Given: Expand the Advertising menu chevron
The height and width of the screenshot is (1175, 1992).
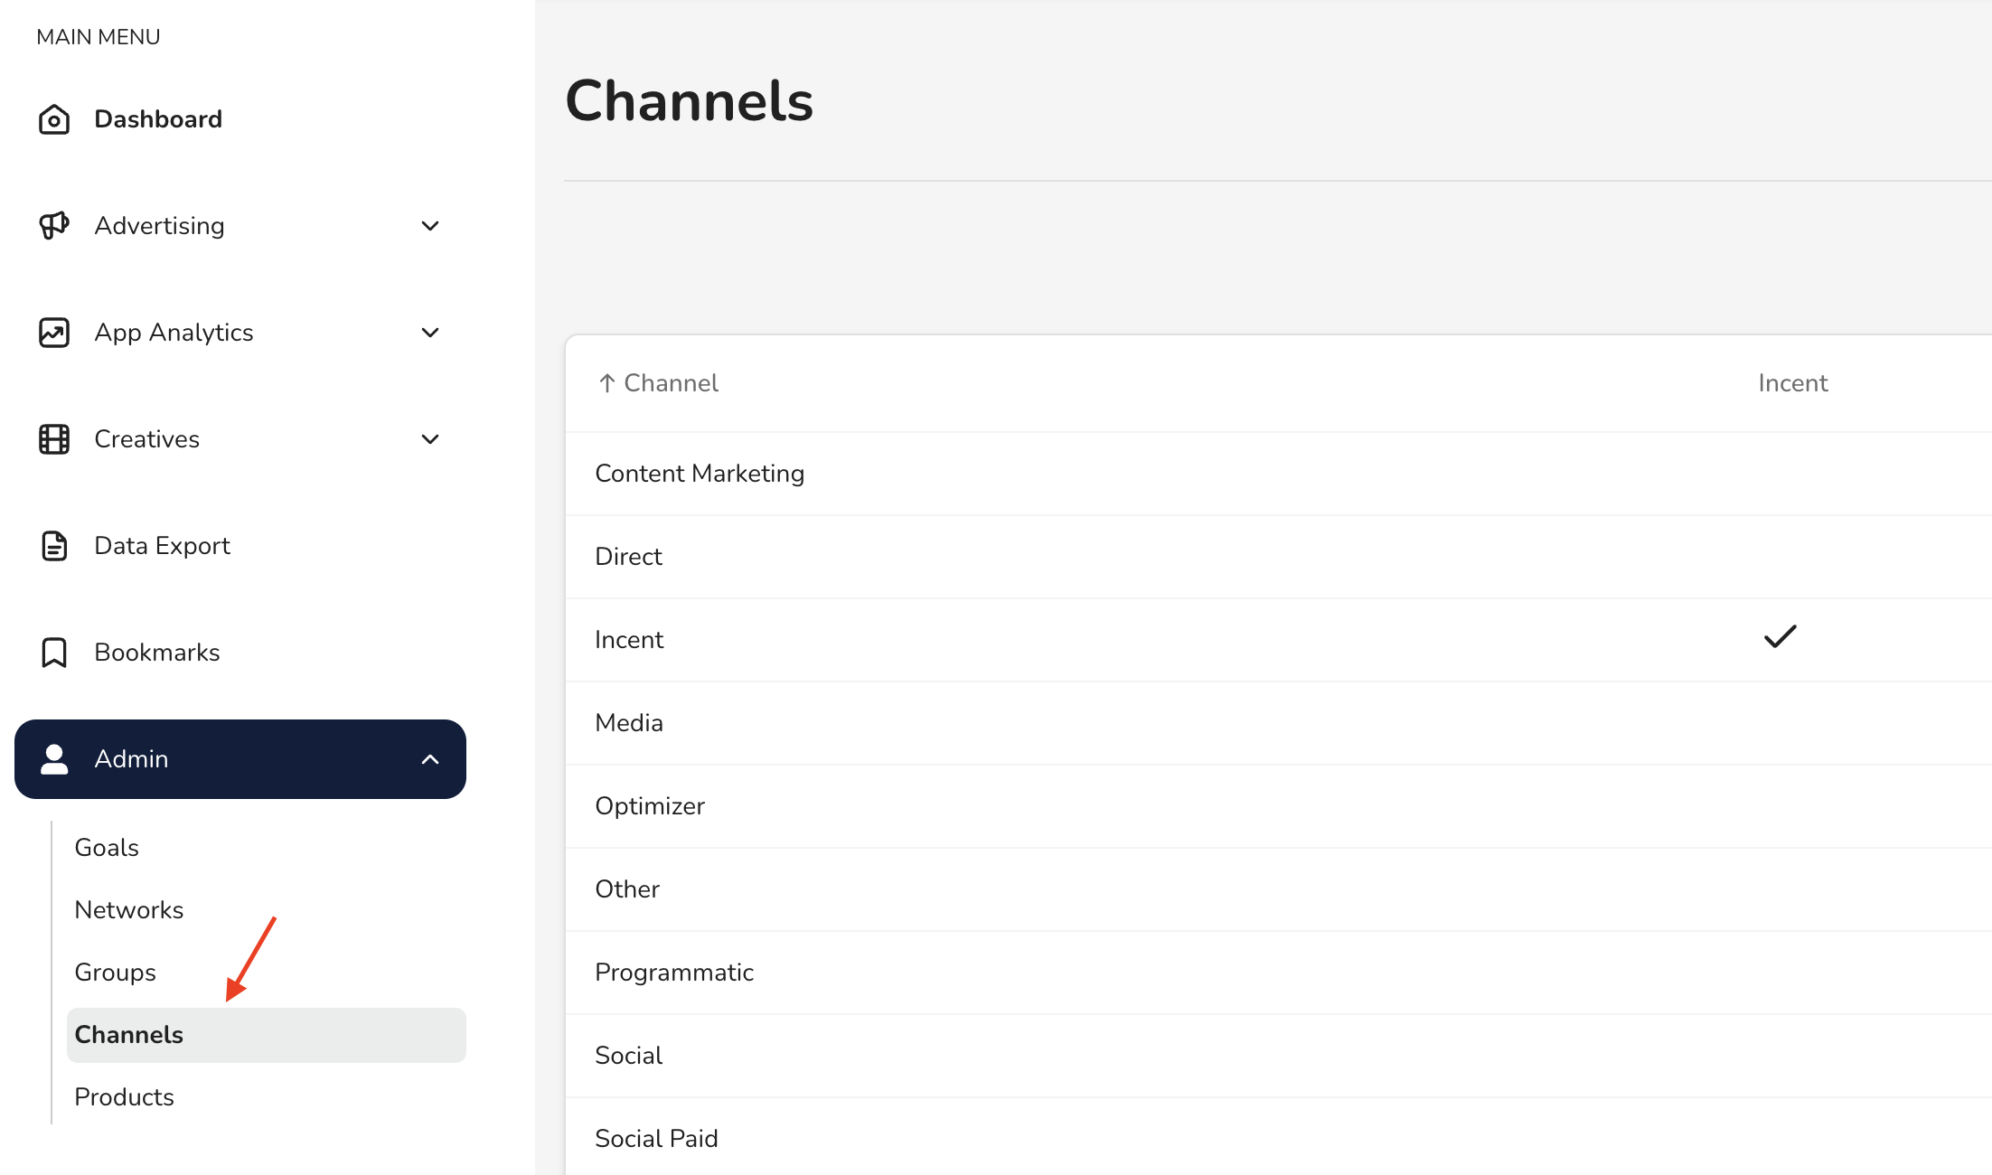Looking at the screenshot, I should click(430, 226).
